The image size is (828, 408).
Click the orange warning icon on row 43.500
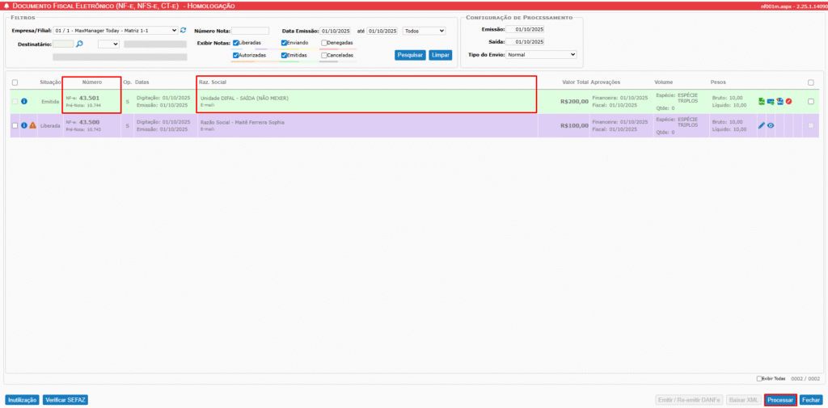point(32,126)
